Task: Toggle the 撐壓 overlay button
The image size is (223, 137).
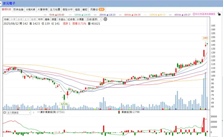Action: 54,19
